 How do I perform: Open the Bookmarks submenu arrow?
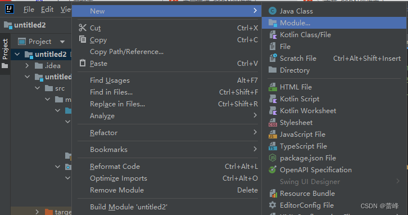click(x=255, y=149)
